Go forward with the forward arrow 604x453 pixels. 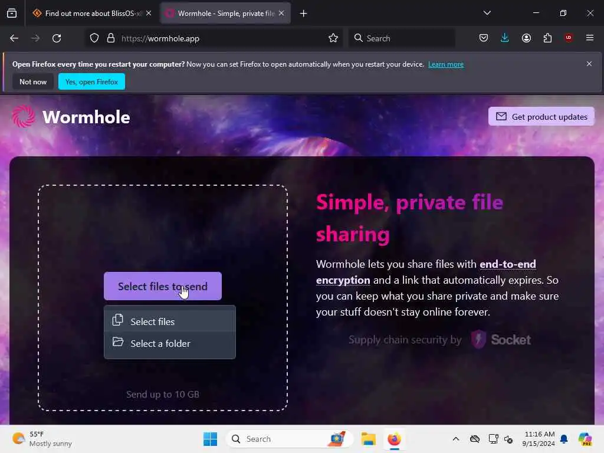click(35, 38)
